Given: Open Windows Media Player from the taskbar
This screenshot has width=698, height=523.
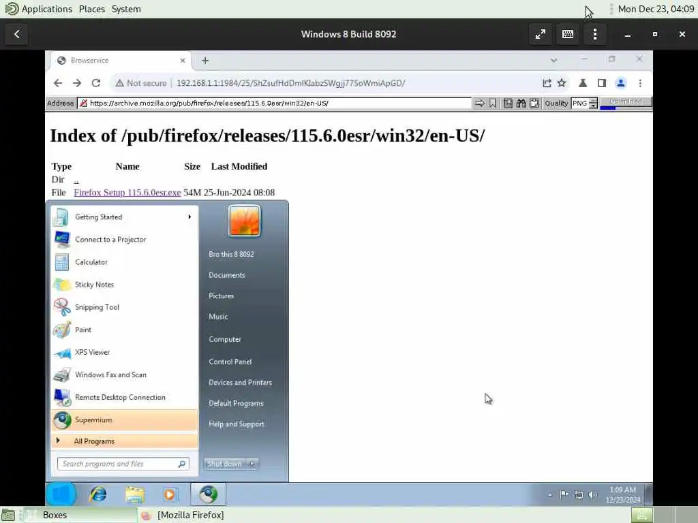Looking at the screenshot, I should tap(170, 494).
